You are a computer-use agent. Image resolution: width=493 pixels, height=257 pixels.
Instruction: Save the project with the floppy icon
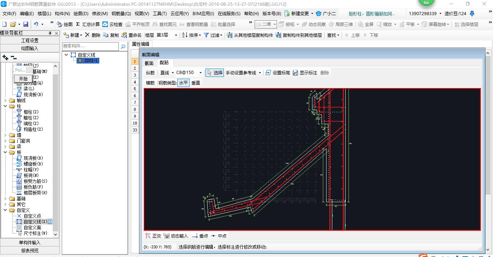point(26,24)
